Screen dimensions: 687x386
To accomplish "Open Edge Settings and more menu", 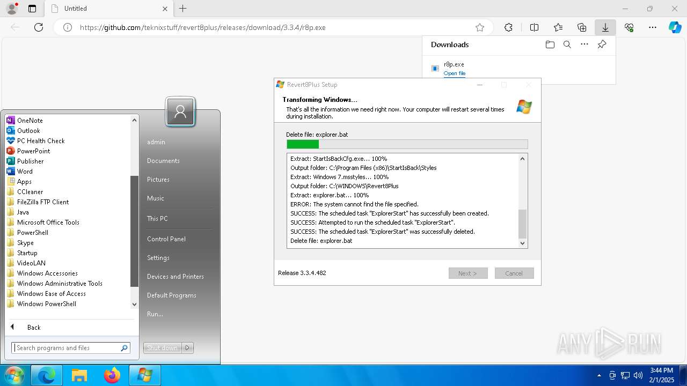I will tap(653, 27).
